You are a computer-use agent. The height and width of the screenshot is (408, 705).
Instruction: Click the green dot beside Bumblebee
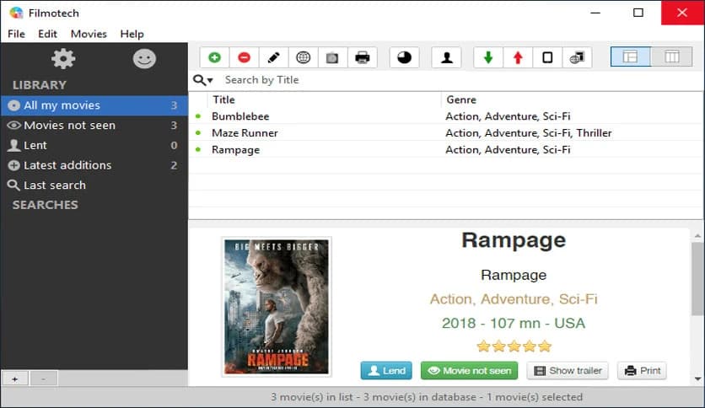(198, 116)
